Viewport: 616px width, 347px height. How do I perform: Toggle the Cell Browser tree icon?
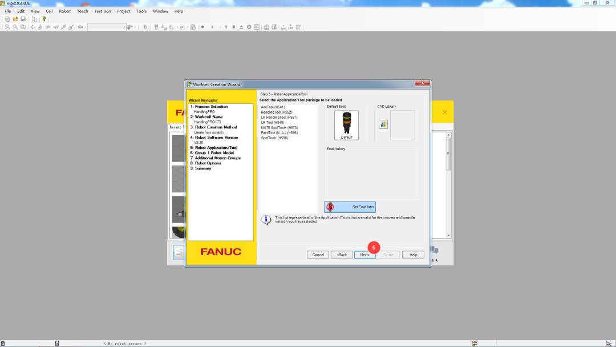(x=35, y=19)
